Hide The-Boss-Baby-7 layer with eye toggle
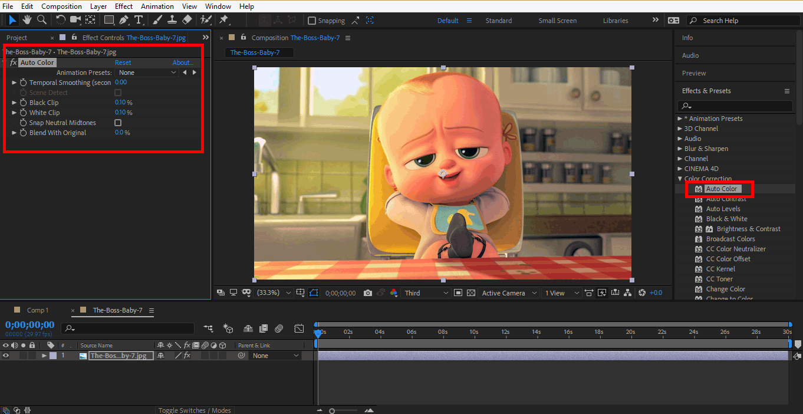Viewport: 803px width, 414px height. (x=6, y=356)
